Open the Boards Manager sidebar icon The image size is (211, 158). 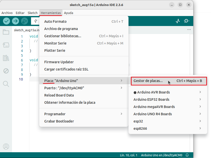pos(6,45)
